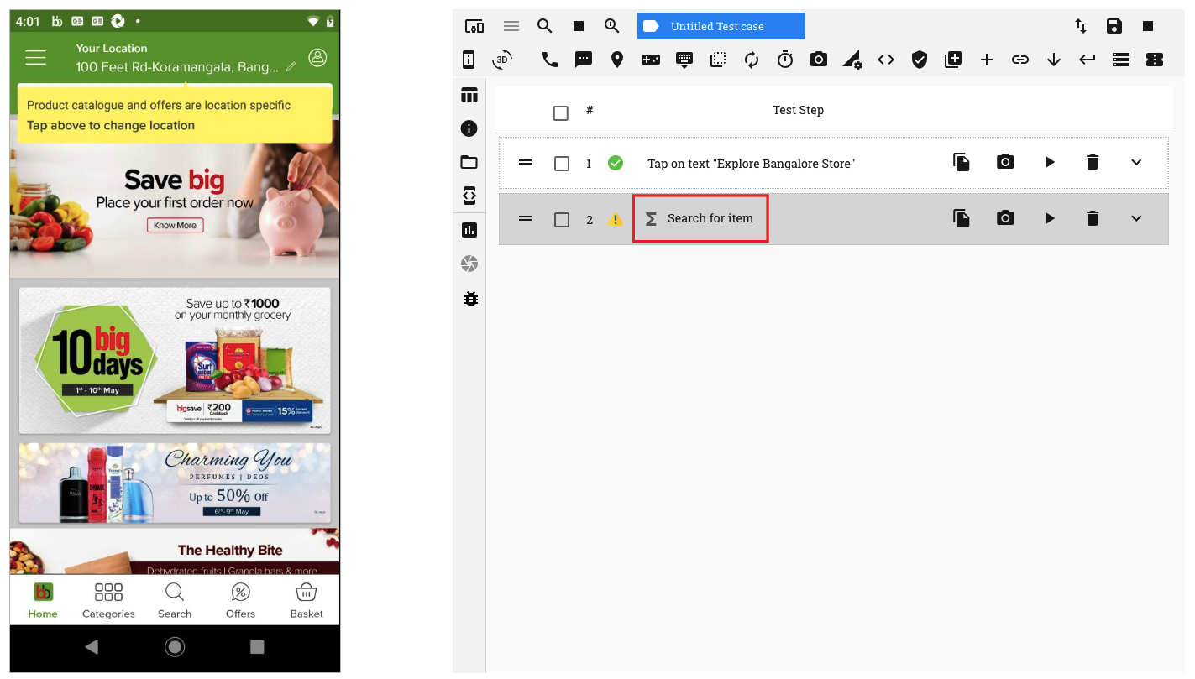1195x679 pixels.
Task: Click the ticket coupon icon
Action: click(x=1155, y=60)
